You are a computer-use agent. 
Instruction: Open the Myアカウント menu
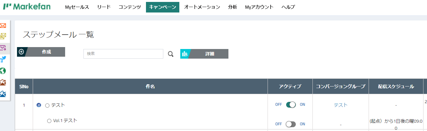coord(259,7)
